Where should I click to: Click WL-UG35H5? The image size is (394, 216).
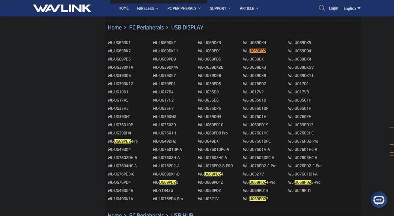click(118, 108)
